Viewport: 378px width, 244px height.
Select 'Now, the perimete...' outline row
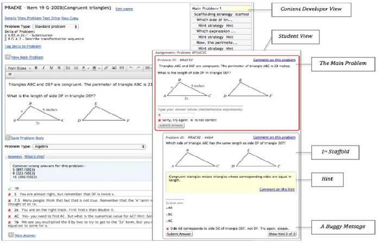[221, 43]
